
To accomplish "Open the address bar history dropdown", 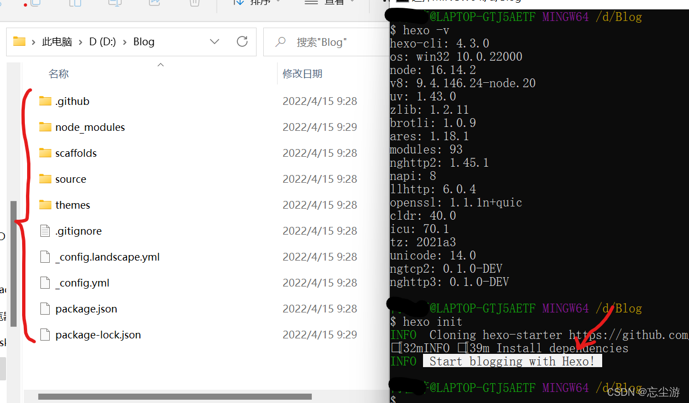I will click(215, 41).
